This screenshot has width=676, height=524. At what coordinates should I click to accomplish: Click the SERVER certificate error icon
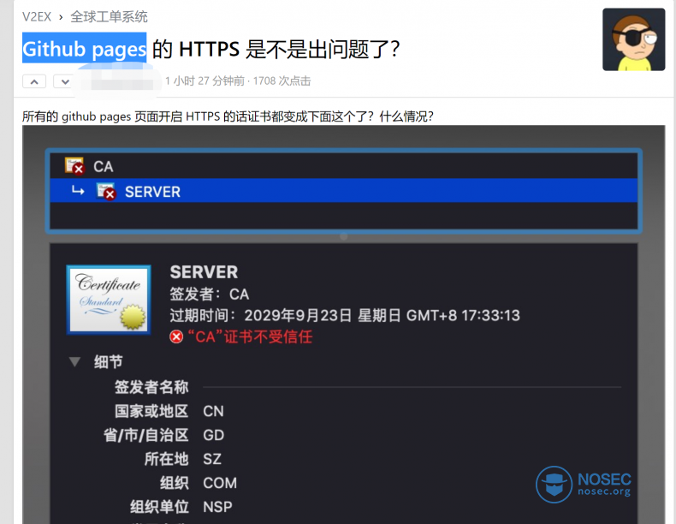pyautogui.click(x=106, y=192)
